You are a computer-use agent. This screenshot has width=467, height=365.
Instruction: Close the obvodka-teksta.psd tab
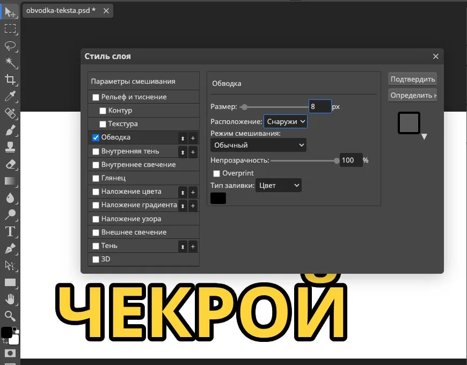point(106,11)
